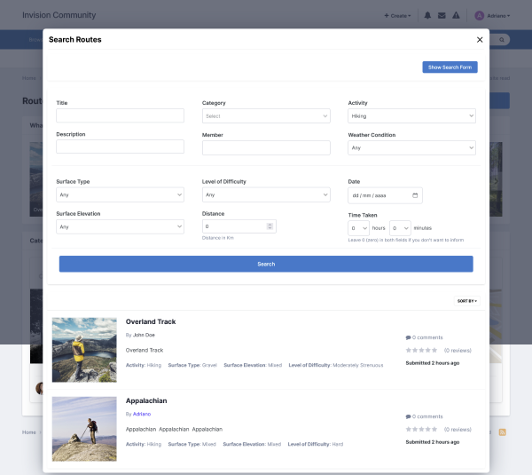Screen dimensions: 532x475
Task: Click the Show Search Form button
Action: click(450, 67)
